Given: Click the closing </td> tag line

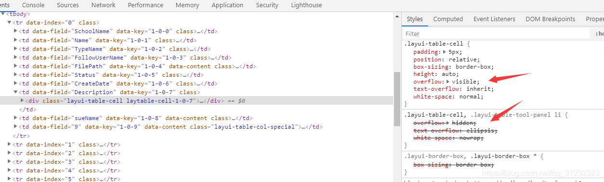Looking at the screenshot, I should pos(27,109).
